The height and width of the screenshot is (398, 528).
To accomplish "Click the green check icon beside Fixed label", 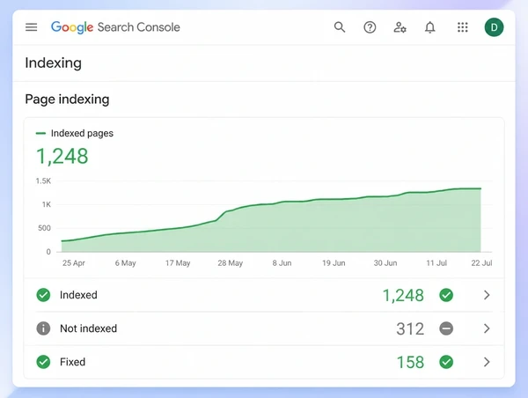I will (43, 362).
